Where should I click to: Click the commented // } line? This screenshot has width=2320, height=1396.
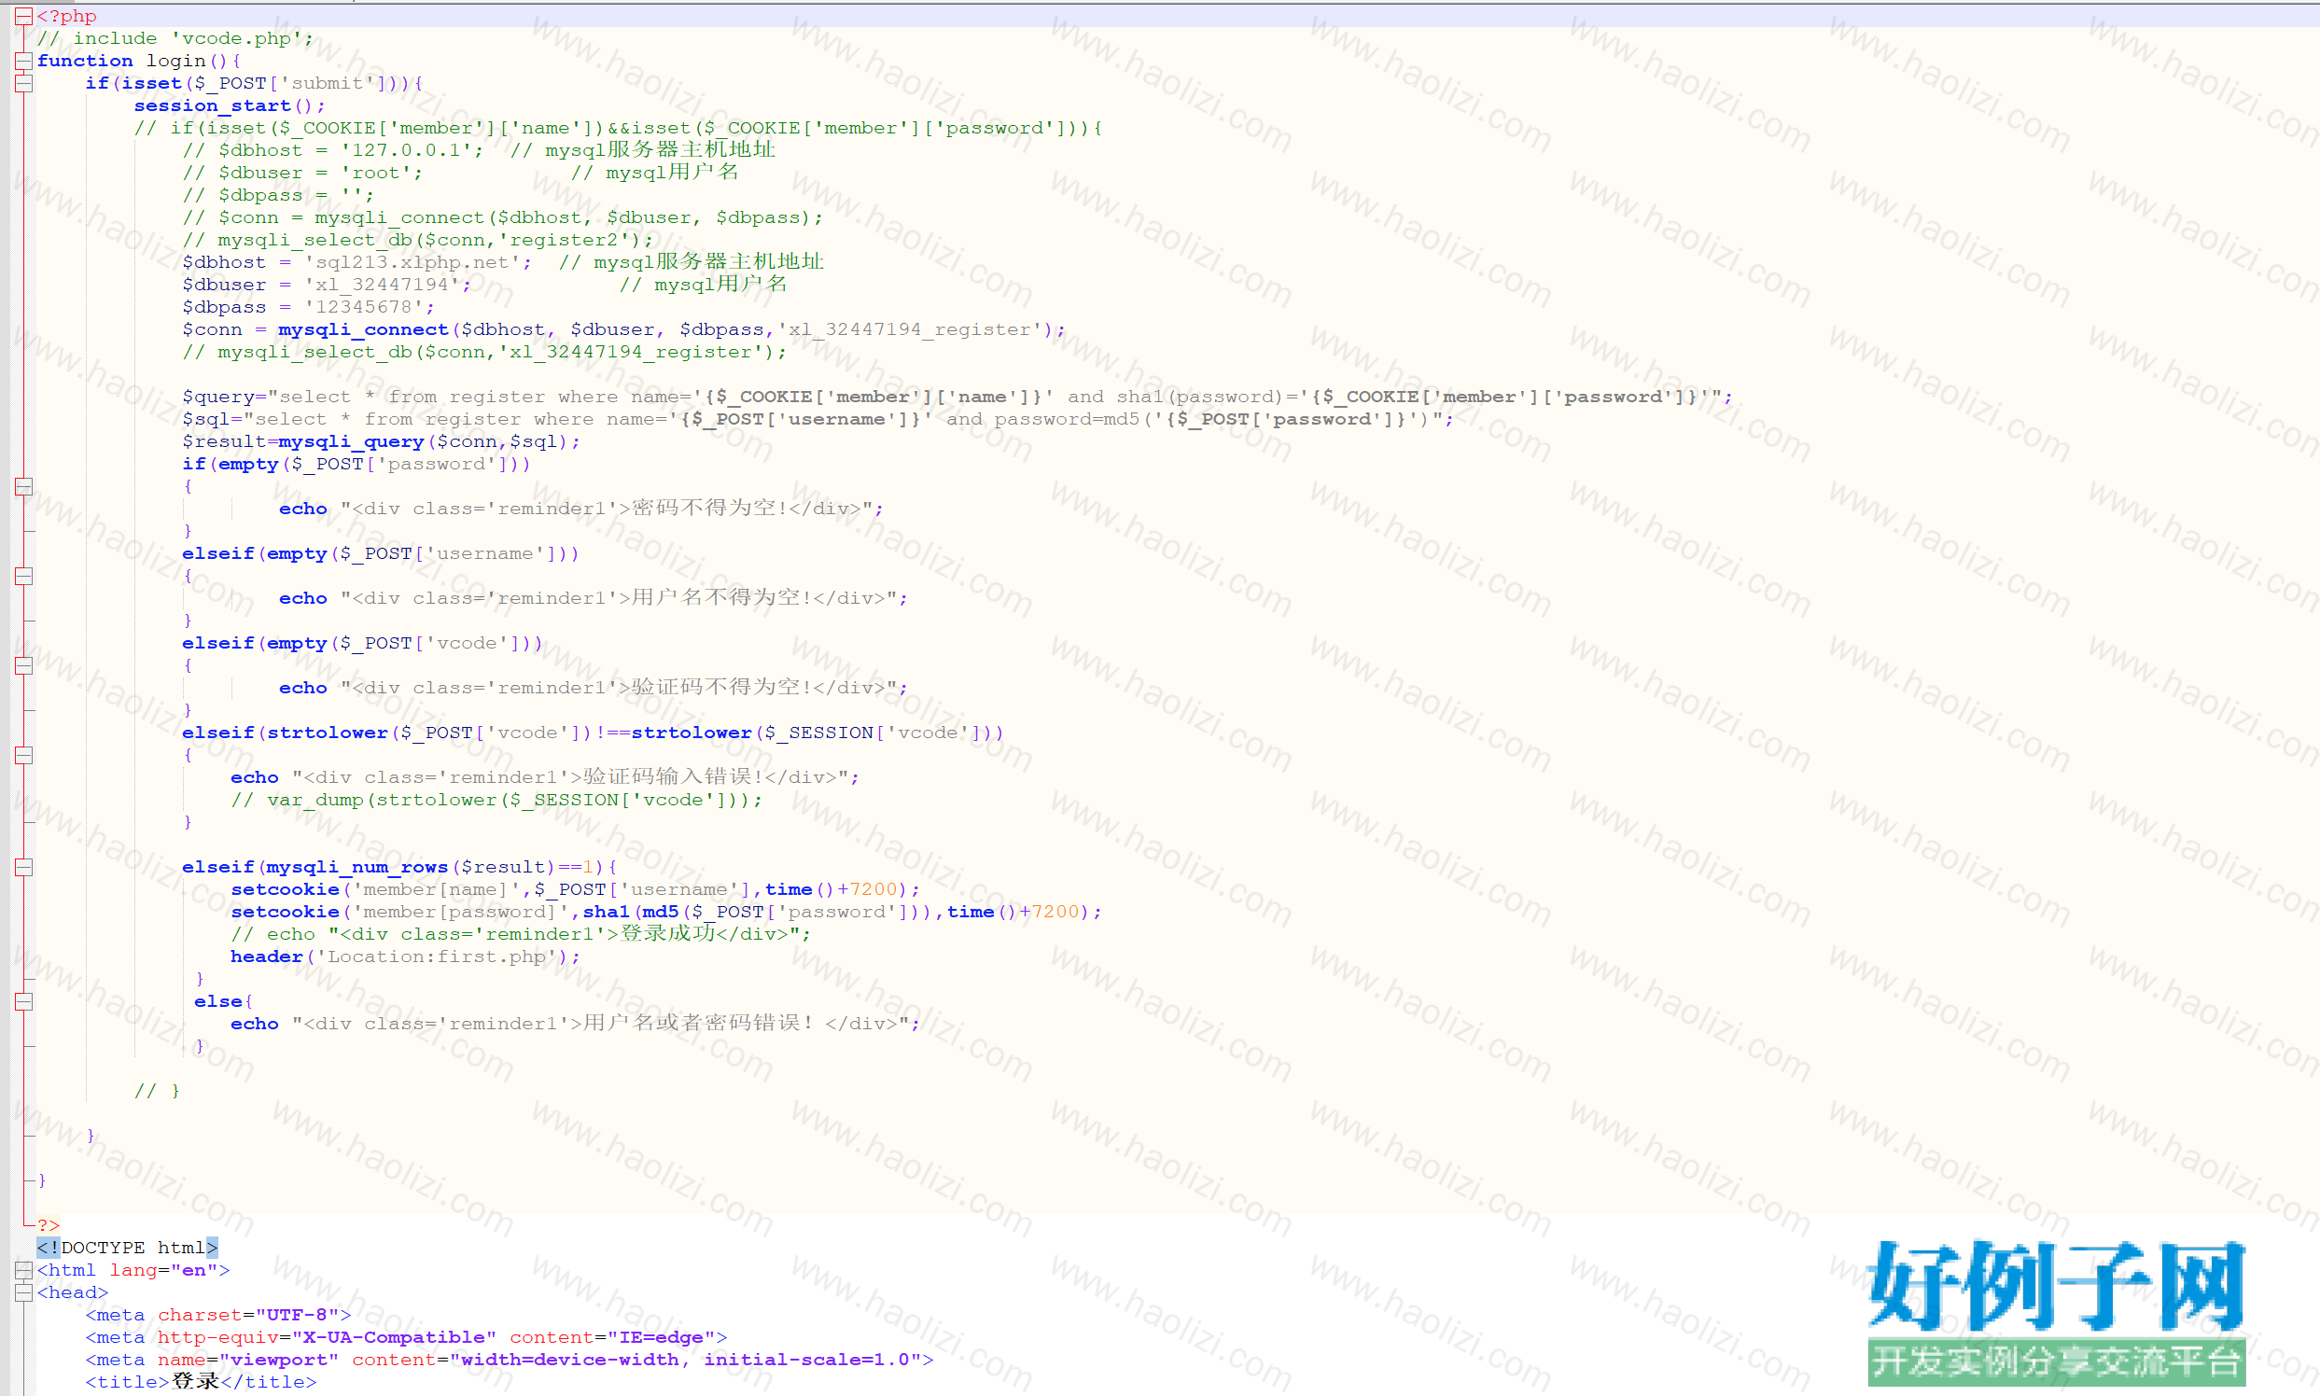pyautogui.click(x=157, y=1091)
